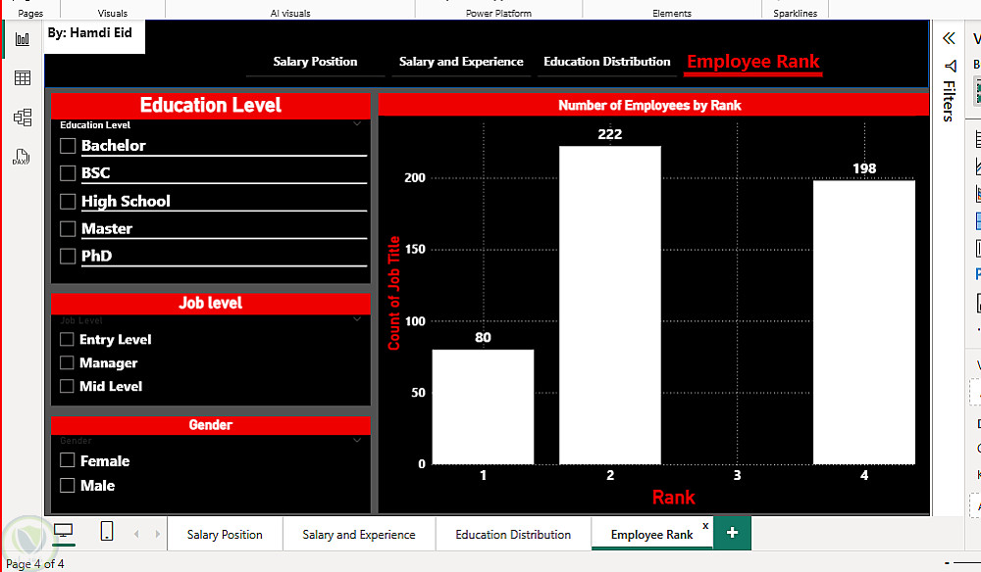The width and height of the screenshot is (981, 572).
Task: Check the Entry Level checkbox
Action: pos(67,339)
